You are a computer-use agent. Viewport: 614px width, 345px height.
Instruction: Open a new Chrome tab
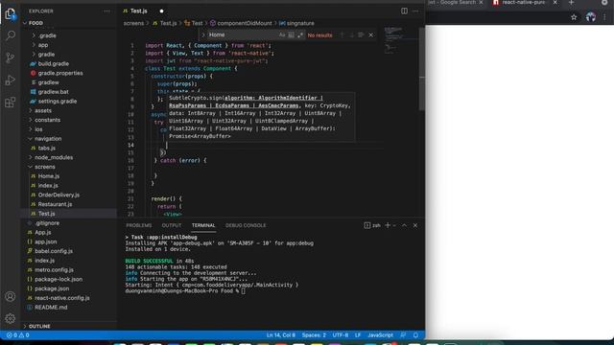(x=571, y=3)
